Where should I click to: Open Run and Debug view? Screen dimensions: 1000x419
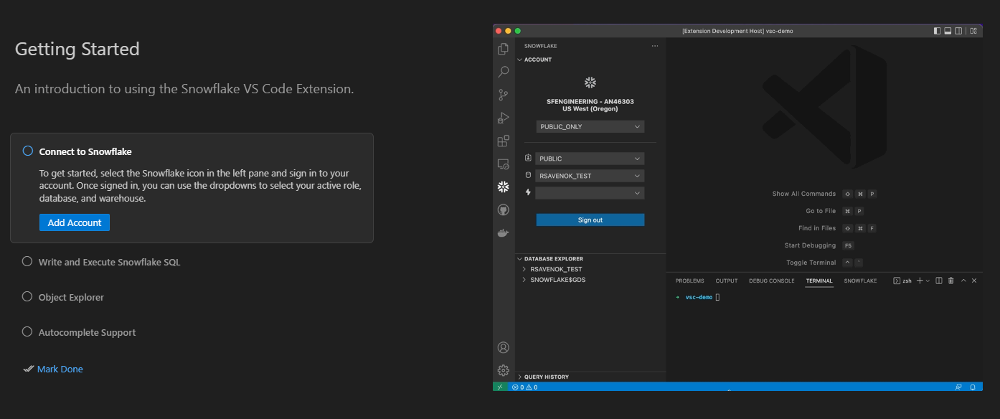pyautogui.click(x=503, y=117)
